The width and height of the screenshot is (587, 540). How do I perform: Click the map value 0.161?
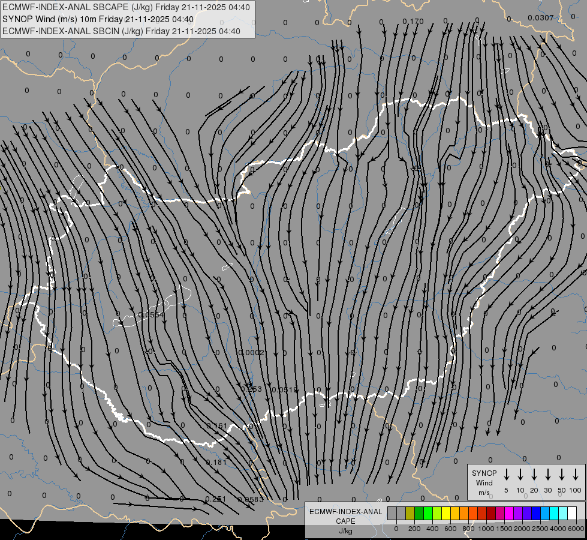(217, 426)
